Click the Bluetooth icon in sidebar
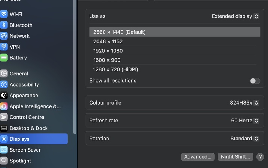 (x=4, y=25)
